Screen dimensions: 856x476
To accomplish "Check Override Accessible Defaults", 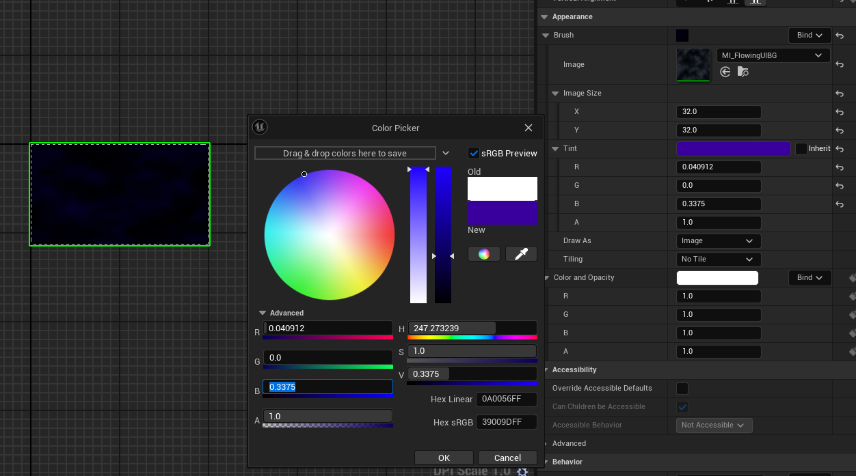I will 682,389.
